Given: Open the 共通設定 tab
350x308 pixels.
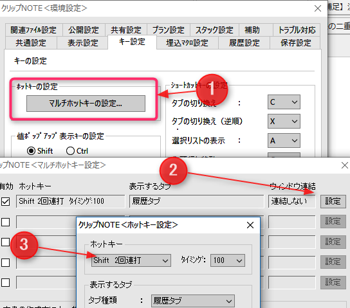Looking at the screenshot, I should pos(31,43).
